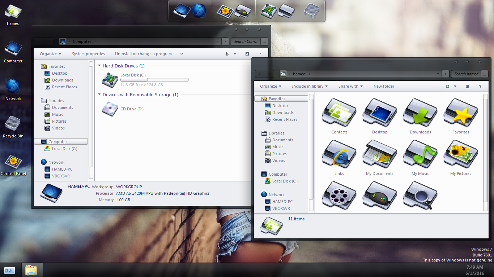Click System properties in the toolbar
This screenshot has height=277, width=494.
[x=88, y=54]
